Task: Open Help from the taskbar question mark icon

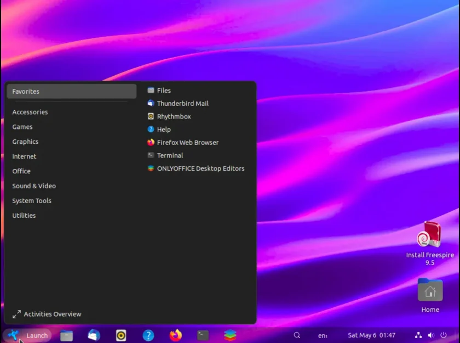Action: click(x=148, y=335)
